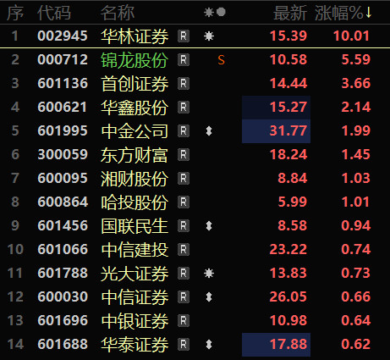Select stock name 华林证券
This screenshot has width=390, height=360.
pos(135,36)
